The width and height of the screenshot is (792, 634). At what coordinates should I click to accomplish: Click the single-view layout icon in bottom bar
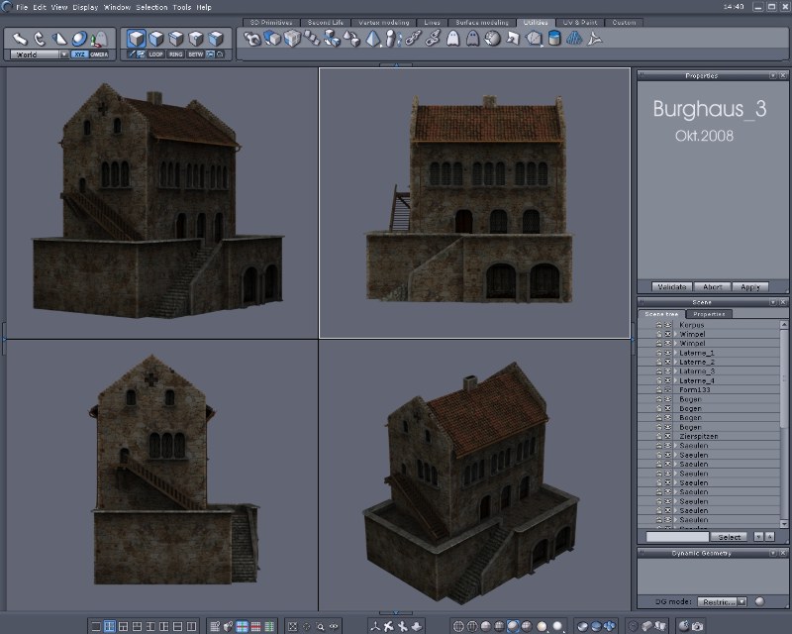(95, 626)
